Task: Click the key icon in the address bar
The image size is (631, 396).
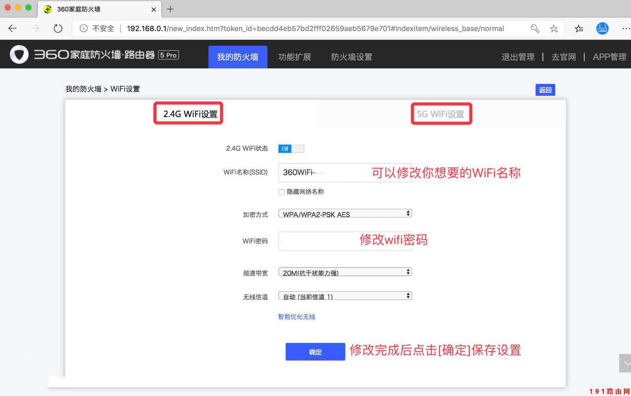Action: click(x=535, y=28)
